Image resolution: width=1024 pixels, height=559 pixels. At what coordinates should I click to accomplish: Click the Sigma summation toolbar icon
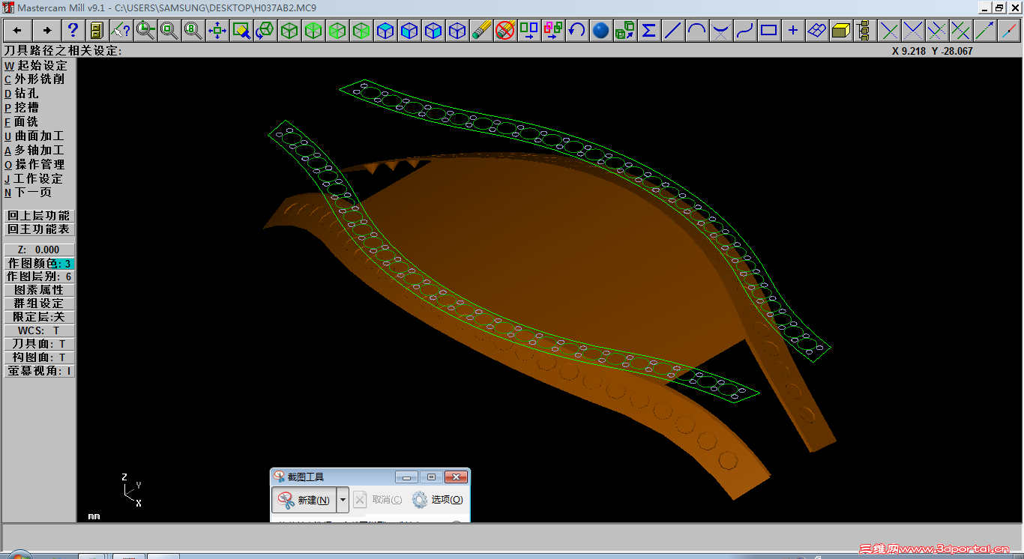[x=648, y=31]
